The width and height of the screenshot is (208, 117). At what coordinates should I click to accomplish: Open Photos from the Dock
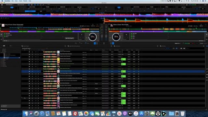[x=86, y=114]
